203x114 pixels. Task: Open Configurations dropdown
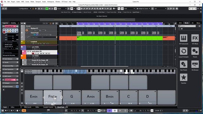[25, 9]
